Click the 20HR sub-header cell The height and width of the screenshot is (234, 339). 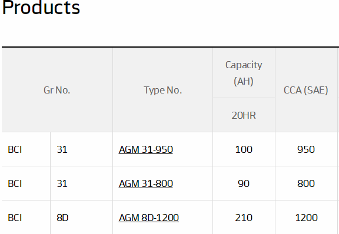(x=244, y=115)
